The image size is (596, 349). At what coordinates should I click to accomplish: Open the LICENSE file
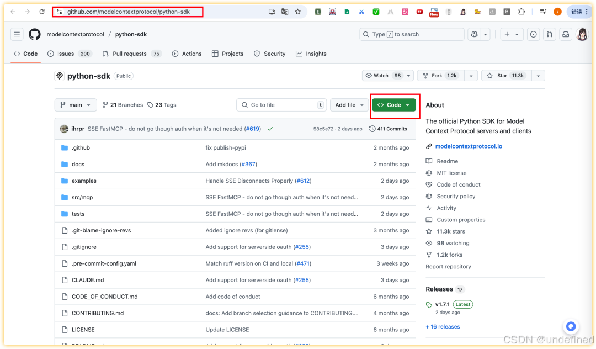coord(83,330)
